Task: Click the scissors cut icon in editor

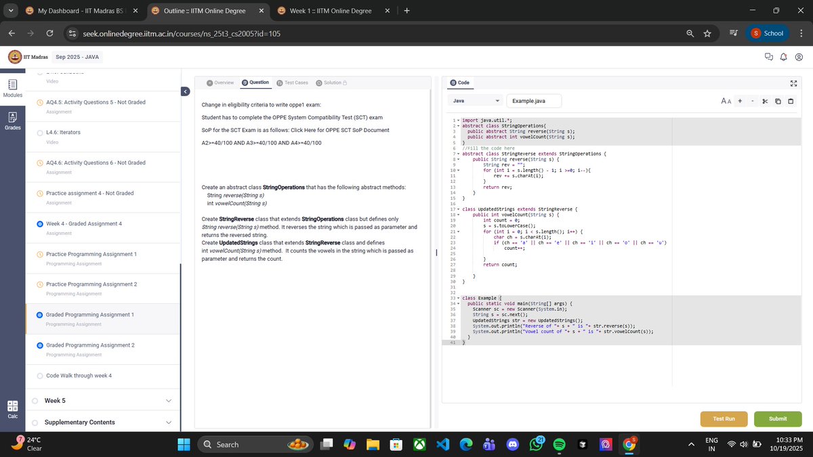Action: point(765,101)
